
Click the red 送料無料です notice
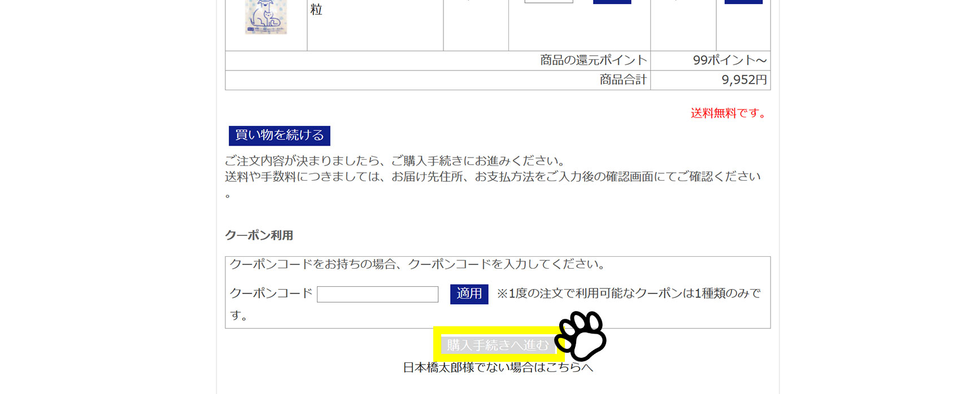(x=729, y=113)
